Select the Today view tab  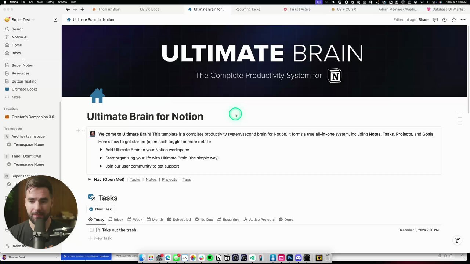tap(96, 220)
